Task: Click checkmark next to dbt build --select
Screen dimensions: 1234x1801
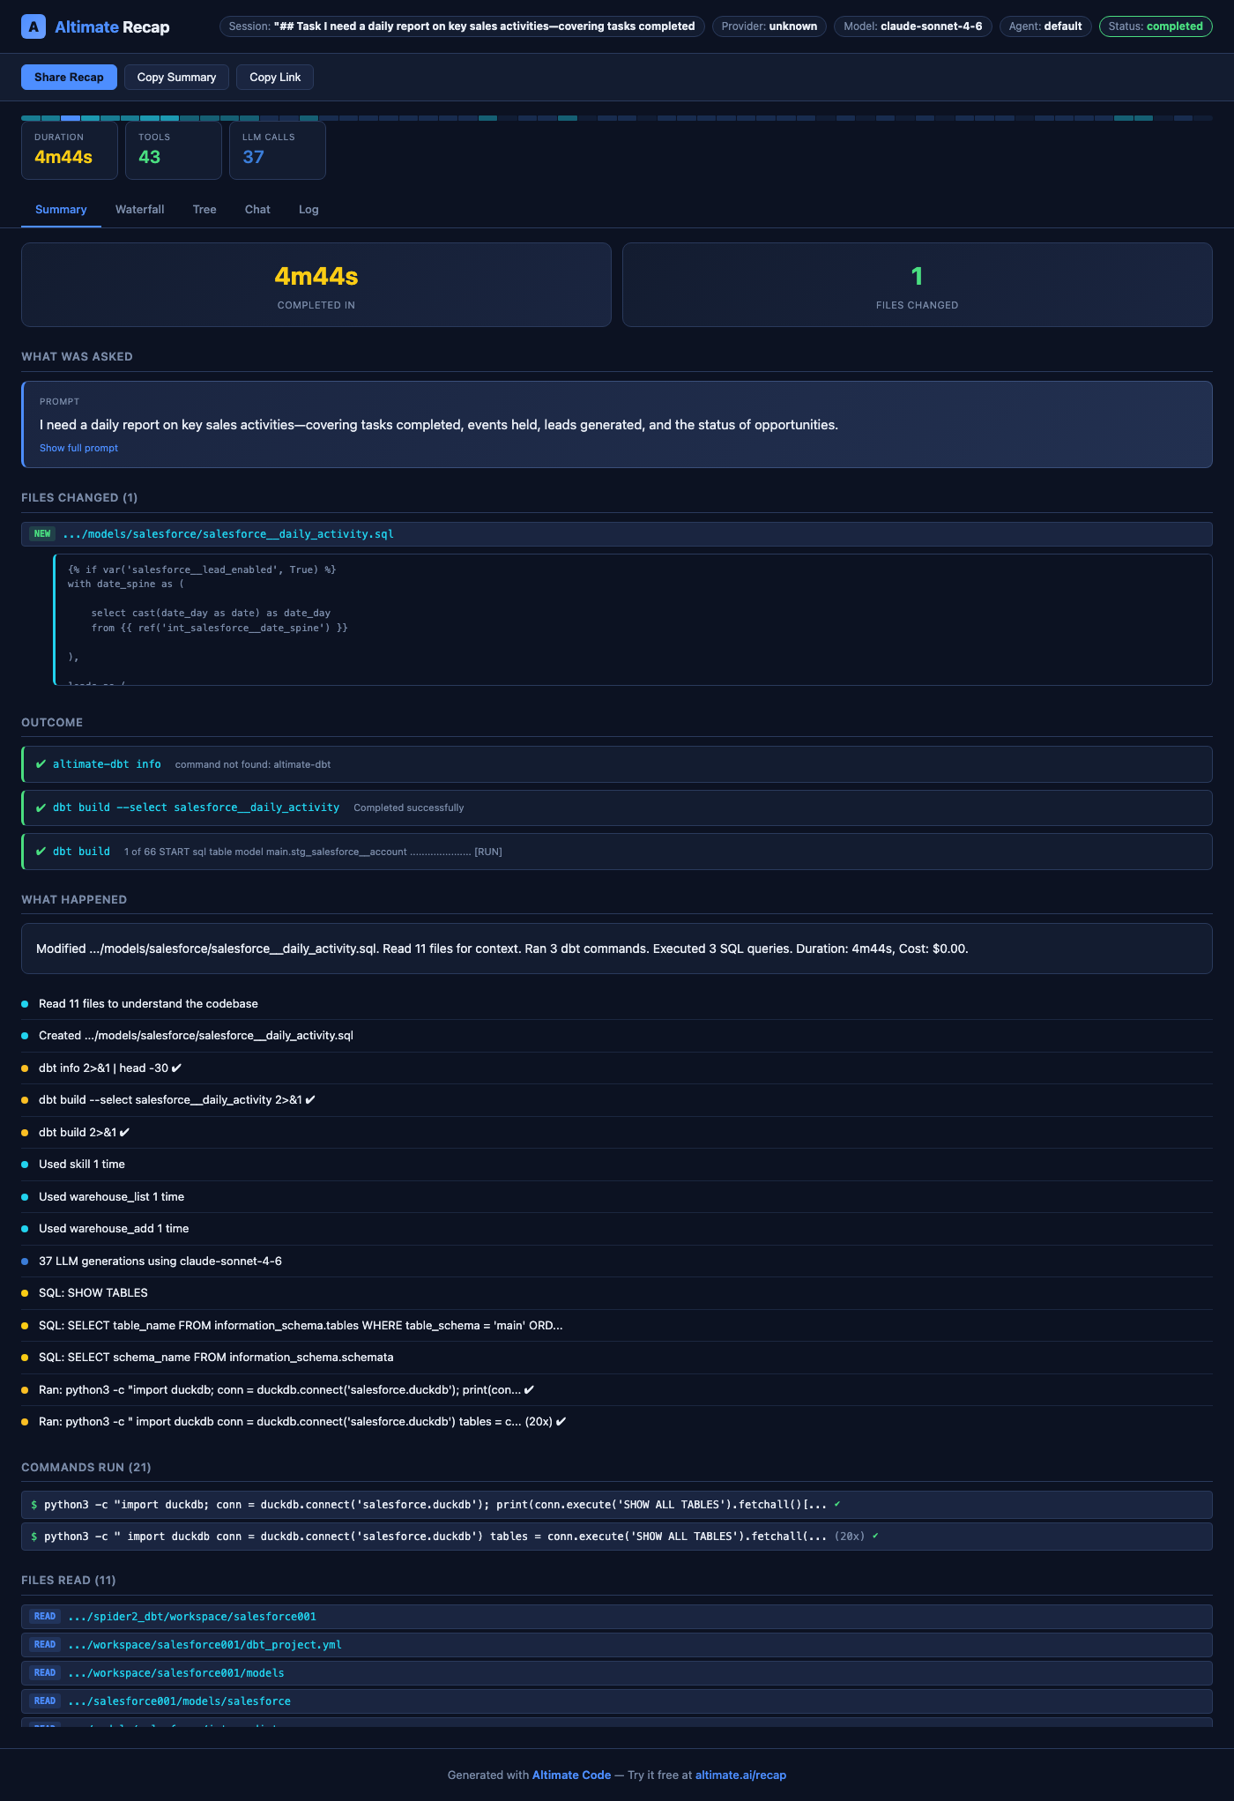Action: click(41, 807)
